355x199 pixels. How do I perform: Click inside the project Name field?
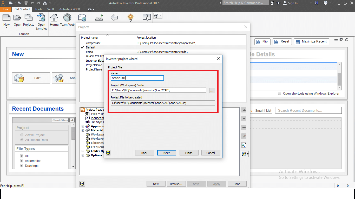[137, 78]
